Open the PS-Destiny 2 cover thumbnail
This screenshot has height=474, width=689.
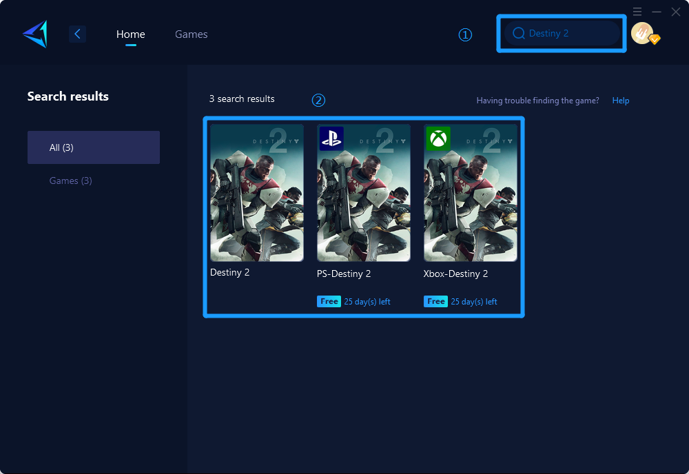coord(364,193)
